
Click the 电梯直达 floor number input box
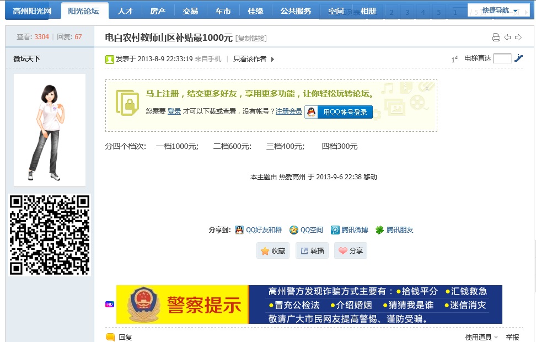click(502, 58)
